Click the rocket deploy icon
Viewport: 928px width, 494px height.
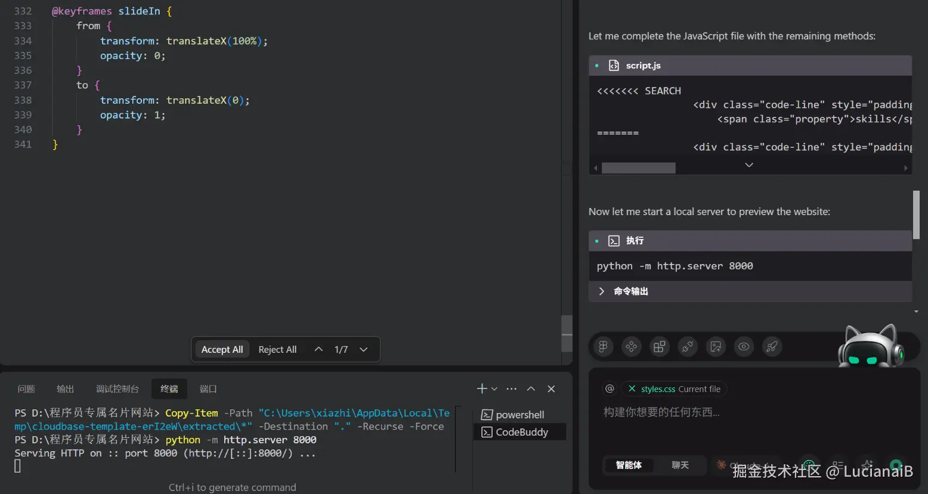click(772, 347)
